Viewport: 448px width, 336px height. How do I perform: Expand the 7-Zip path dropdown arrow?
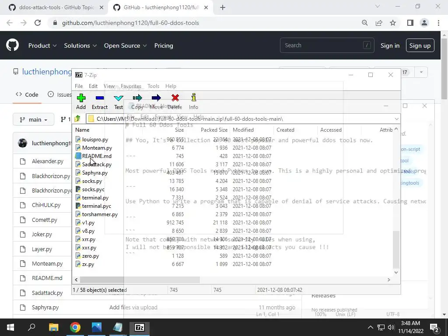coord(396,119)
